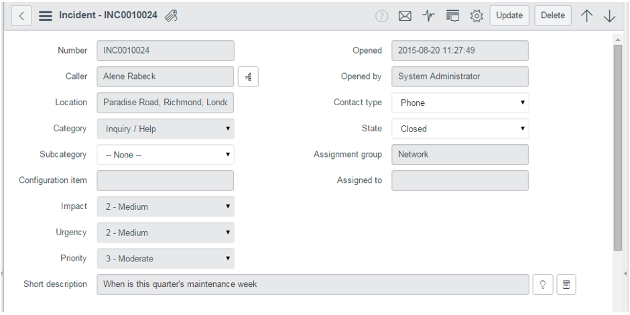Click the icon next to Caller field
This screenshot has height=315, width=630.
click(248, 77)
